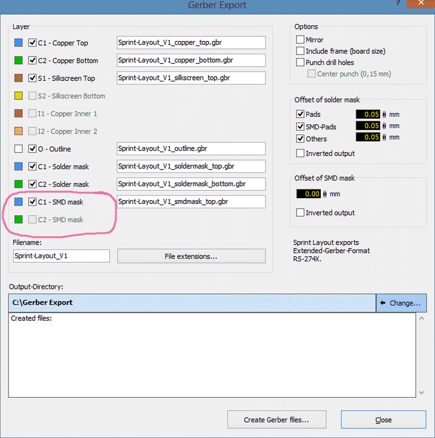This screenshot has width=435, height=438.
Task: Edit the soldermask_bottom.gbr filename field
Action: pos(191,184)
